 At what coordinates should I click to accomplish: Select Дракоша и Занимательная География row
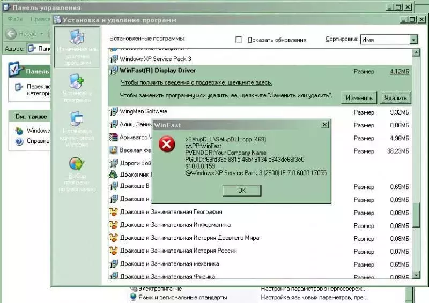[x=260, y=212]
